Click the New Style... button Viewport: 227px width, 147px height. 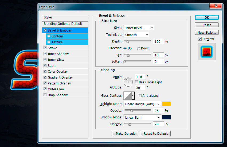click(x=206, y=33)
